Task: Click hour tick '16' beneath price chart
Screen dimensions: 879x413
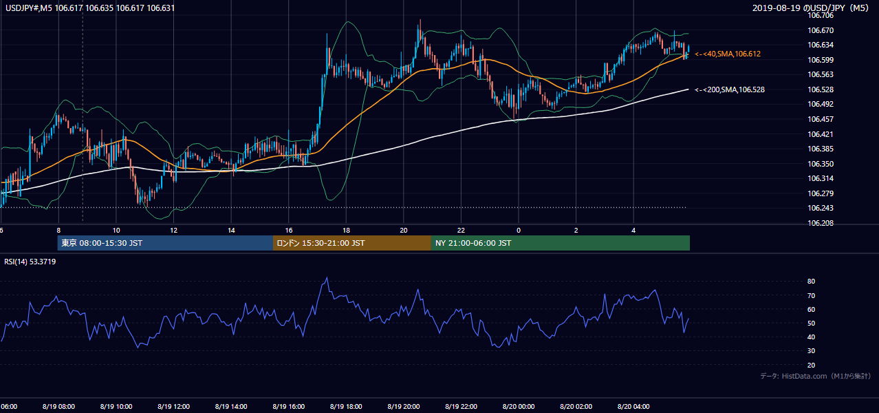Action: [x=289, y=230]
